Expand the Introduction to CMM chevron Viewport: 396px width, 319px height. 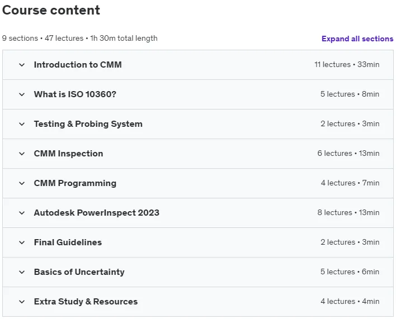pyautogui.click(x=22, y=65)
